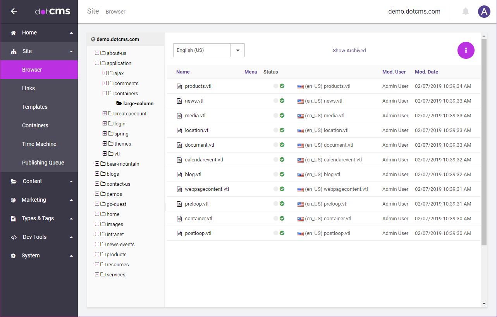Click the vertical scrollbar down arrow
Screen dimensions: 497x317
click(x=484, y=304)
